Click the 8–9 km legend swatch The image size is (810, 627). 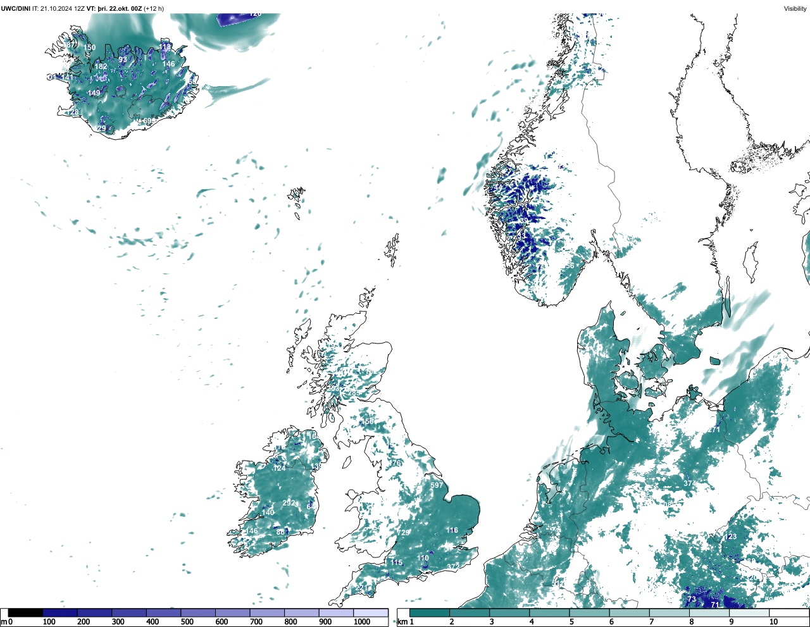(709, 612)
